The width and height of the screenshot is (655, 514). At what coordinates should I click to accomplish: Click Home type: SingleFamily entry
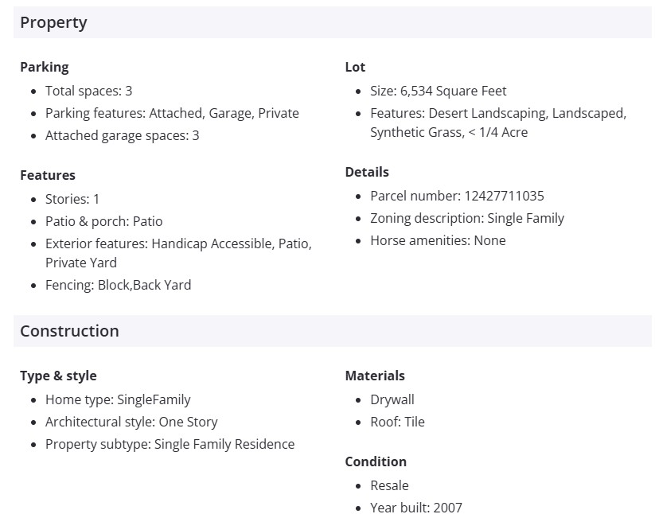point(118,399)
